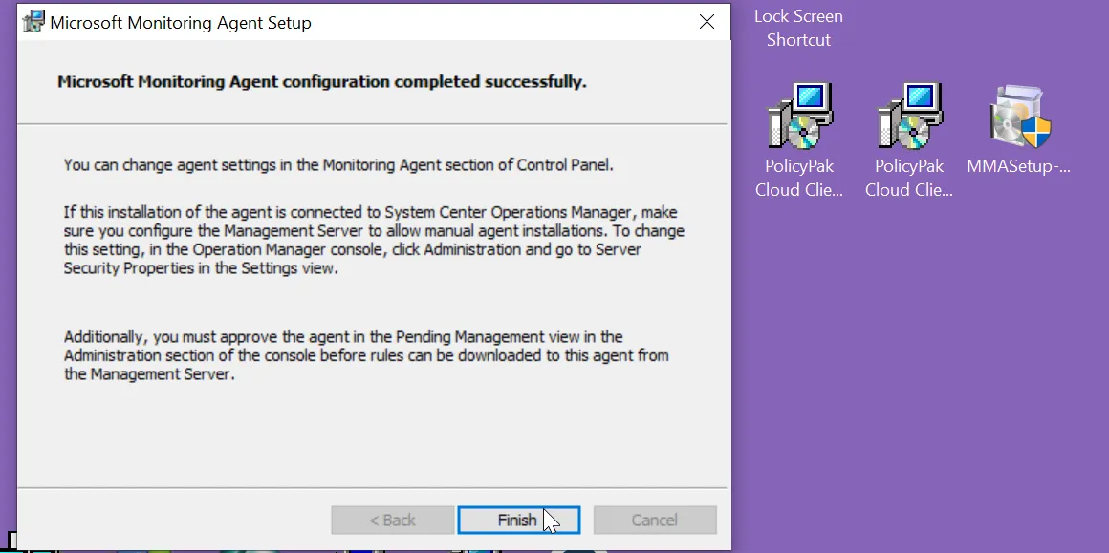1109x553 pixels.
Task: Click the System Center Operations Manager paragraph
Action: coord(374,240)
